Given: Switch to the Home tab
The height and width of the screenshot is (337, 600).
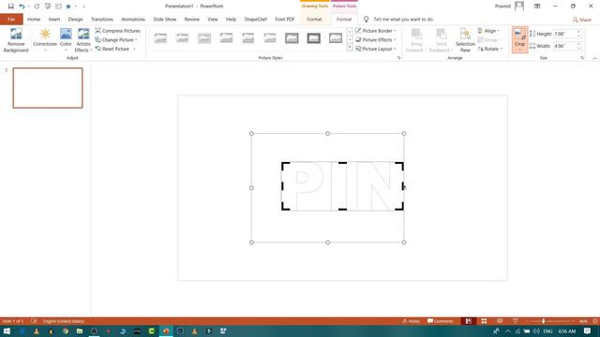Looking at the screenshot, I should tap(34, 19).
